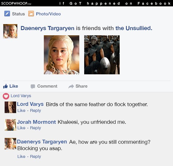Click Jorah Mormont's comment avatar

(10, 125)
